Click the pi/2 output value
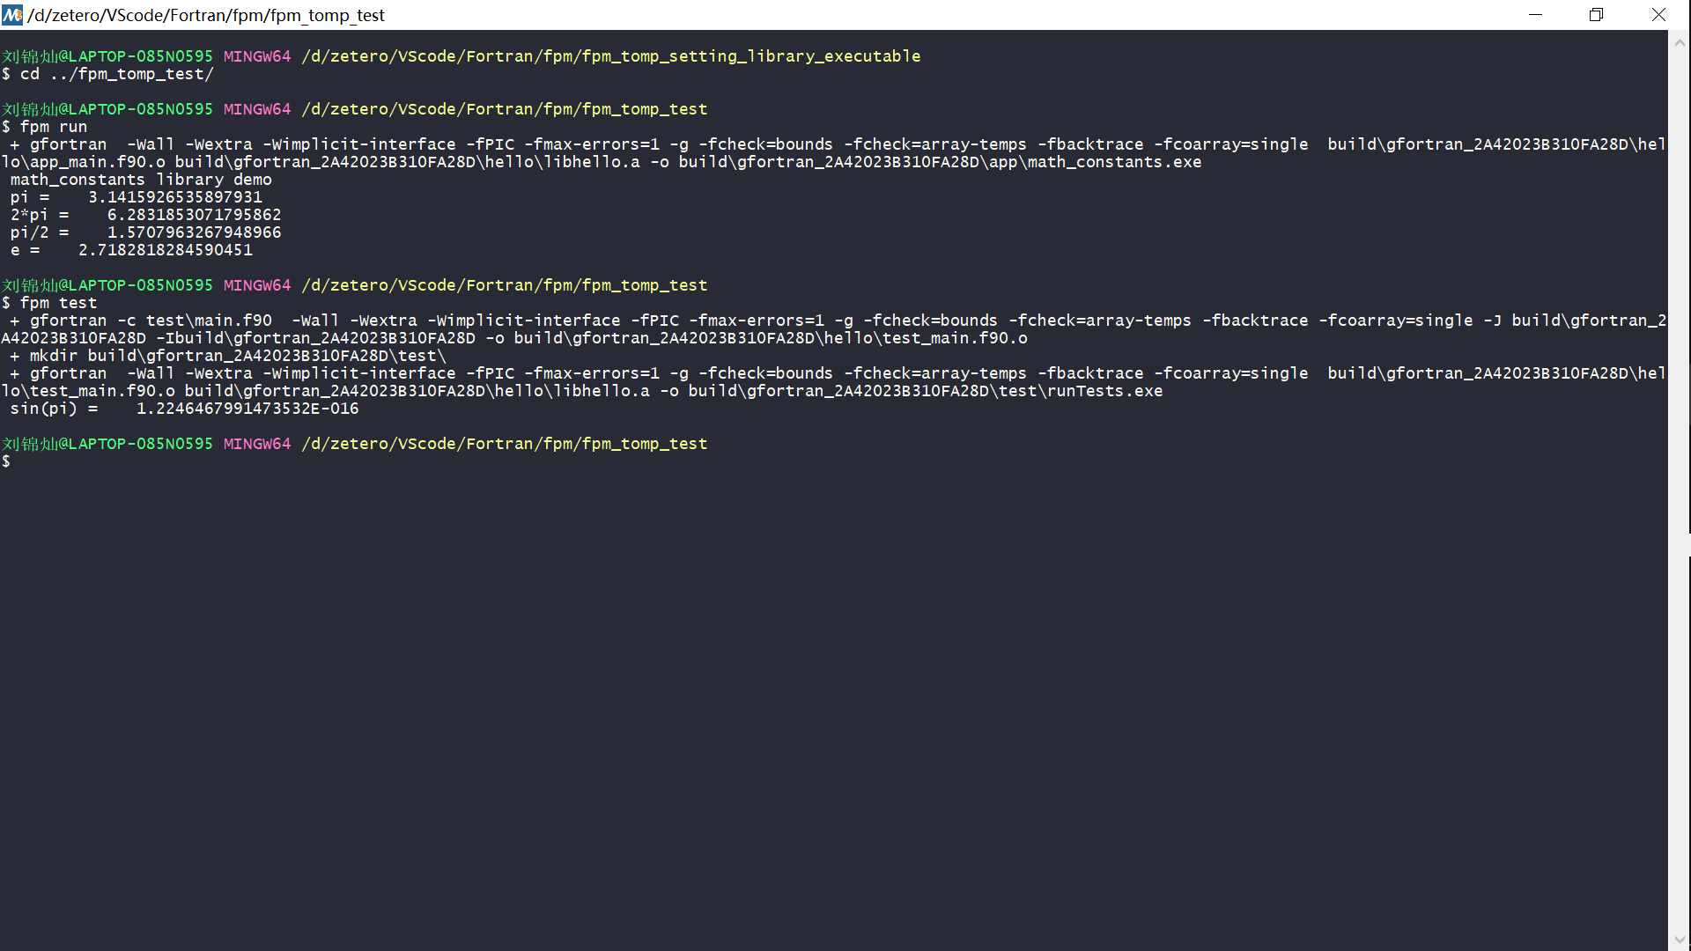 pyautogui.click(x=194, y=232)
